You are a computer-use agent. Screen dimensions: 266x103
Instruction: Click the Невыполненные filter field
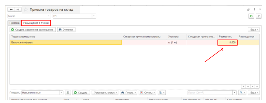click(x=40, y=93)
